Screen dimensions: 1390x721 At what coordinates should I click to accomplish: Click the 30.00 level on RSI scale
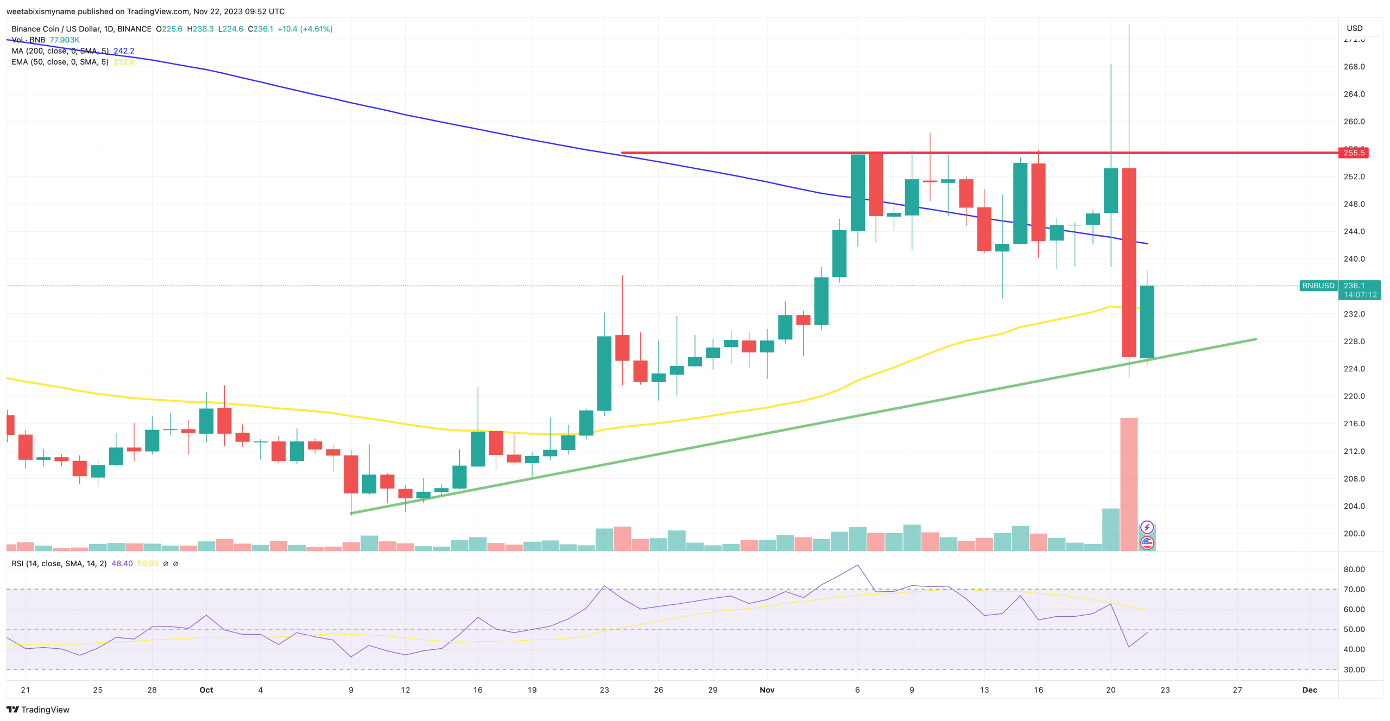(1354, 669)
